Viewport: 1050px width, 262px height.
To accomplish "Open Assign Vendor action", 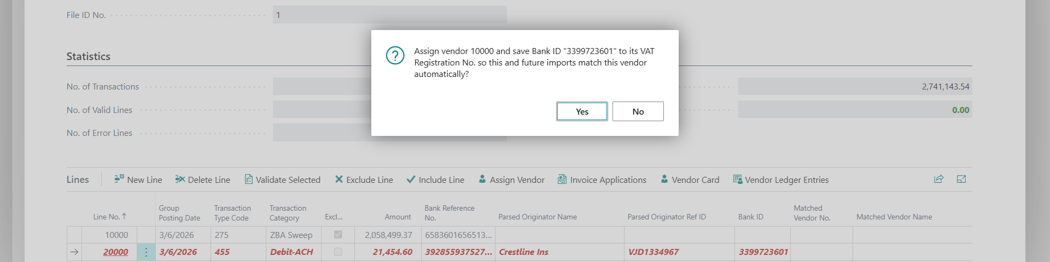I will (511, 180).
